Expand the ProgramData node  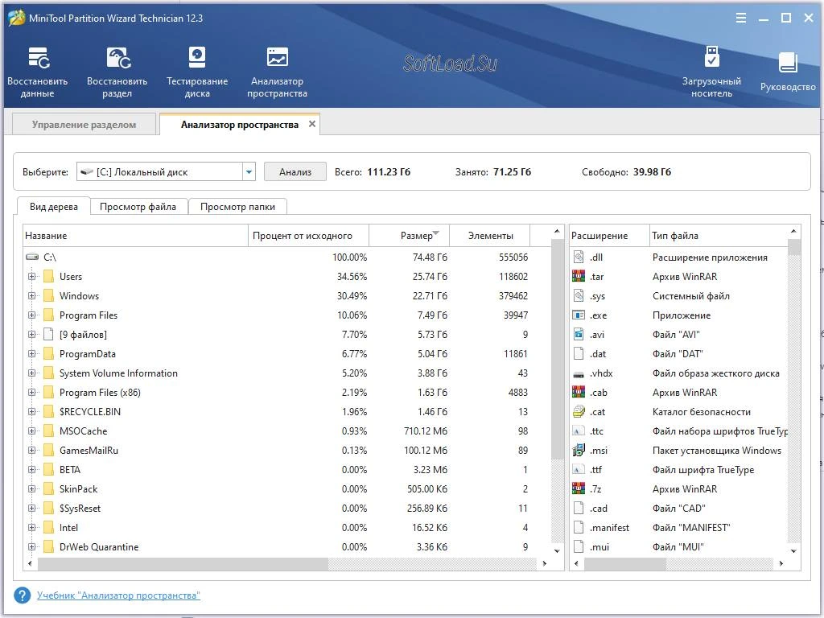pos(31,354)
